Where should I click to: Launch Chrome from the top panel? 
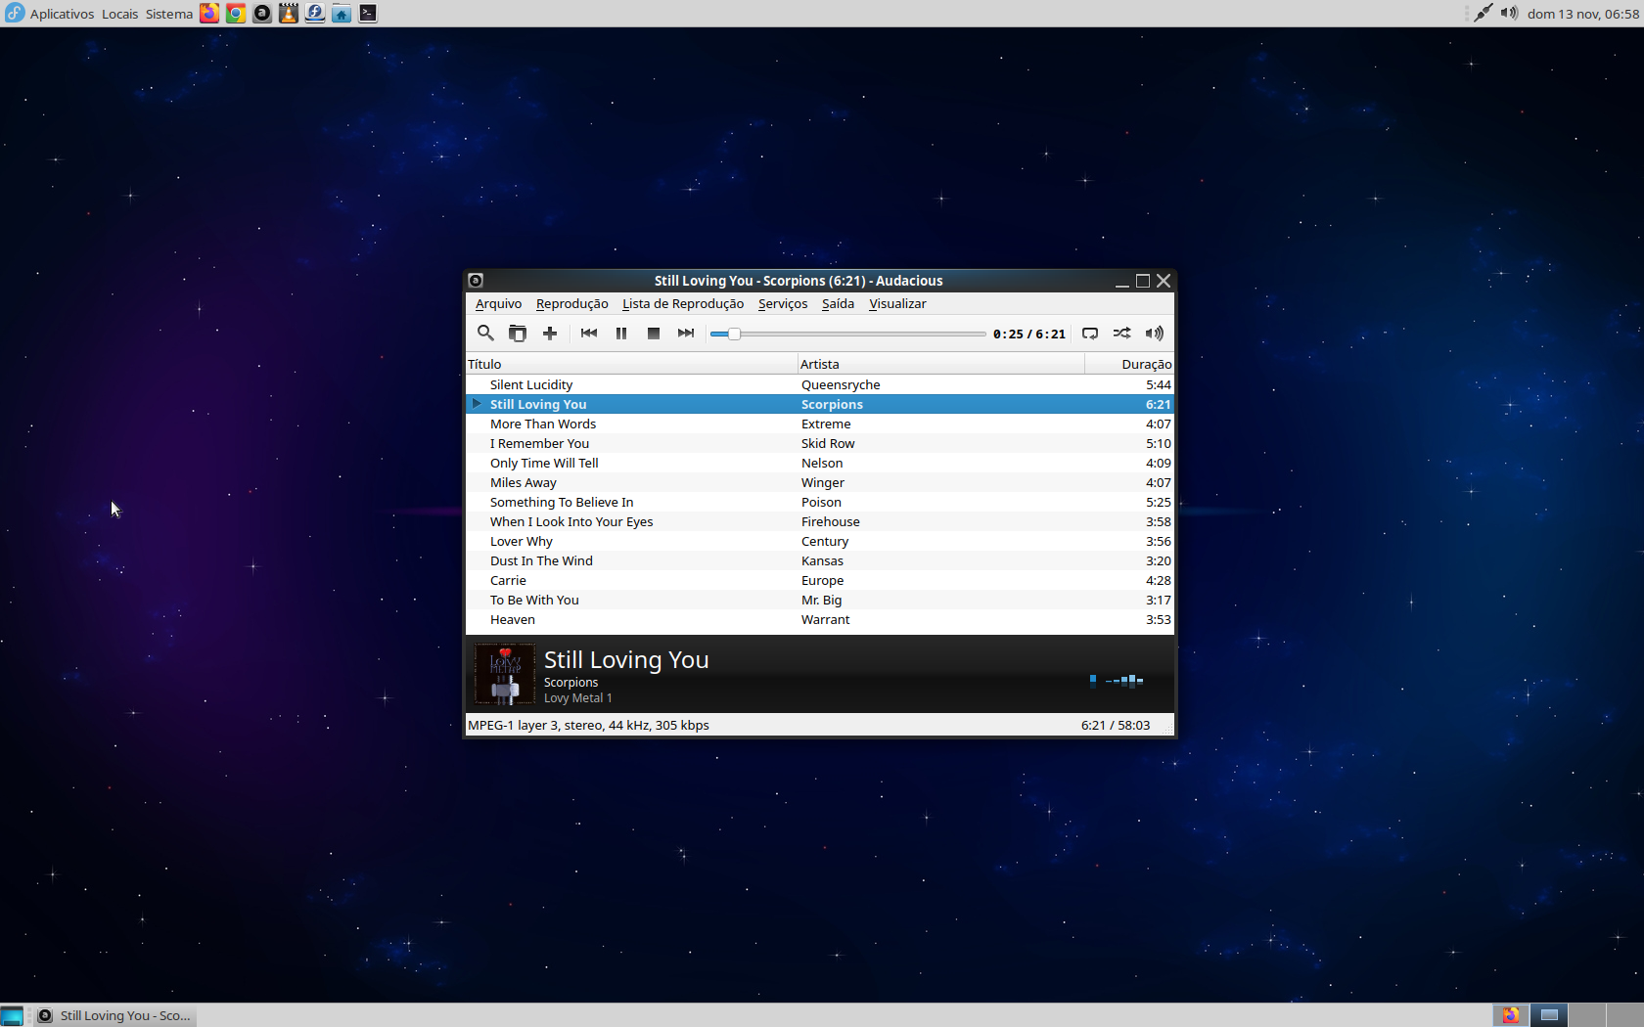click(x=236, y=14)
